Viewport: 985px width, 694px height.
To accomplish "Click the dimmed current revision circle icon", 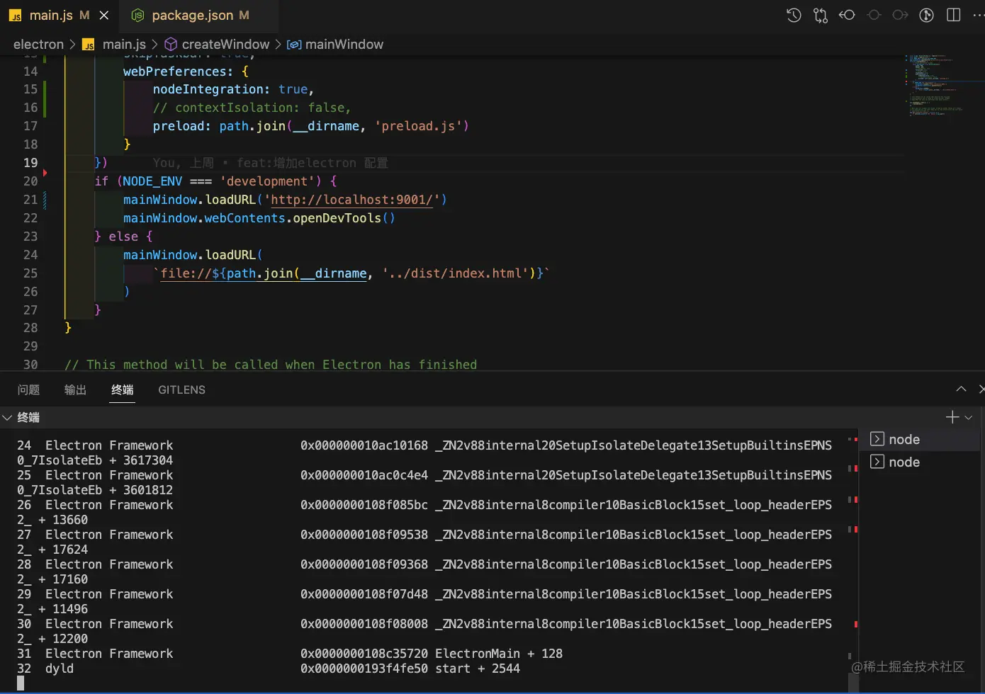I will [874, 15].
